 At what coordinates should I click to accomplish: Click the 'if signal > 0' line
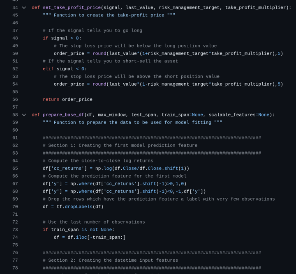[62, 38]
